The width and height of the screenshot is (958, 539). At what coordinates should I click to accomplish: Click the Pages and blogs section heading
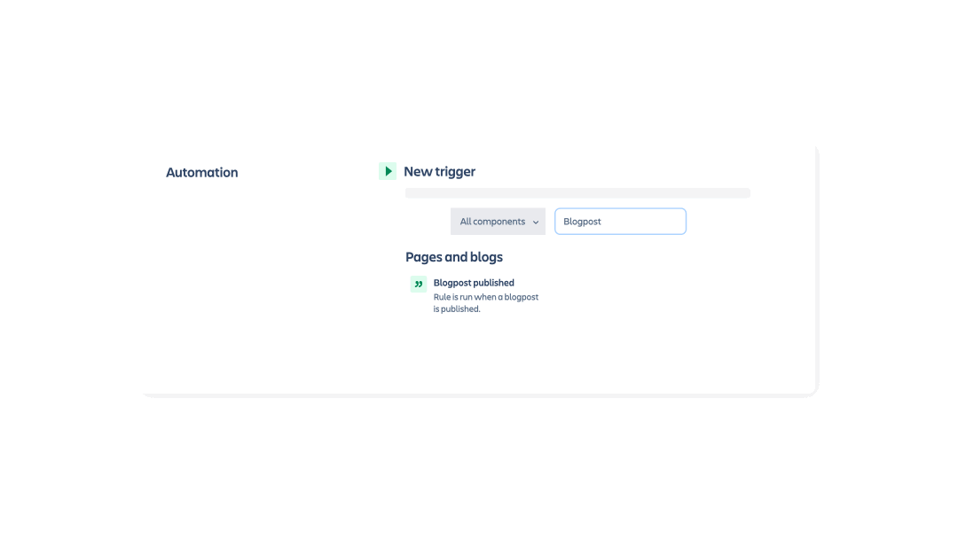[454, 257]
